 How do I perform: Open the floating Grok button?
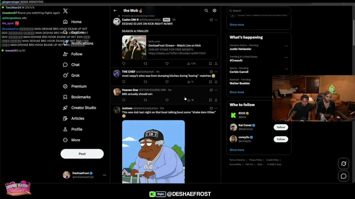click(344, 164)
